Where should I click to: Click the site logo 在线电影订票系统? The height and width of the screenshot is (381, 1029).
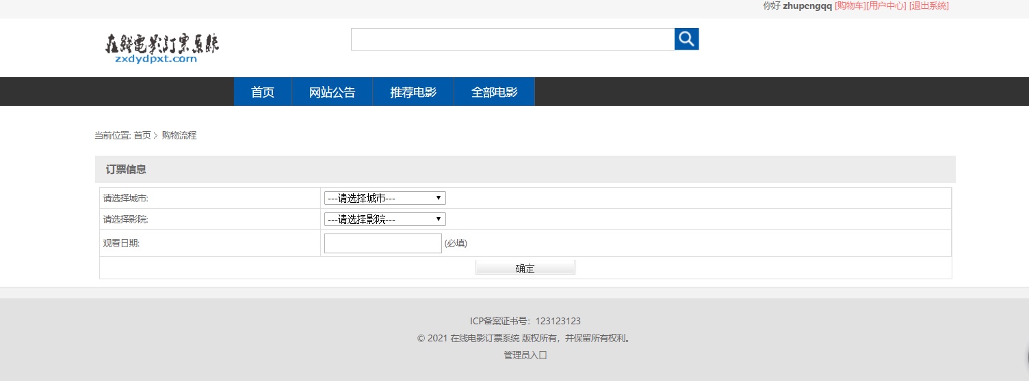(162, 48)
